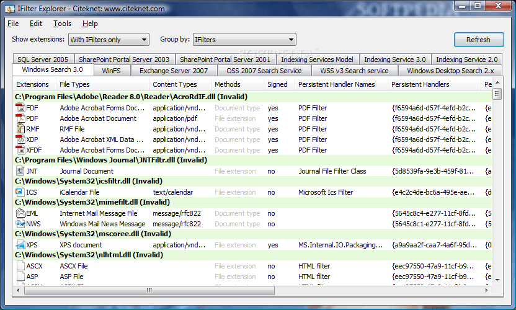Click the ASP file icon
This screenshot has height=310, width=516.
(x=20, y=277)
